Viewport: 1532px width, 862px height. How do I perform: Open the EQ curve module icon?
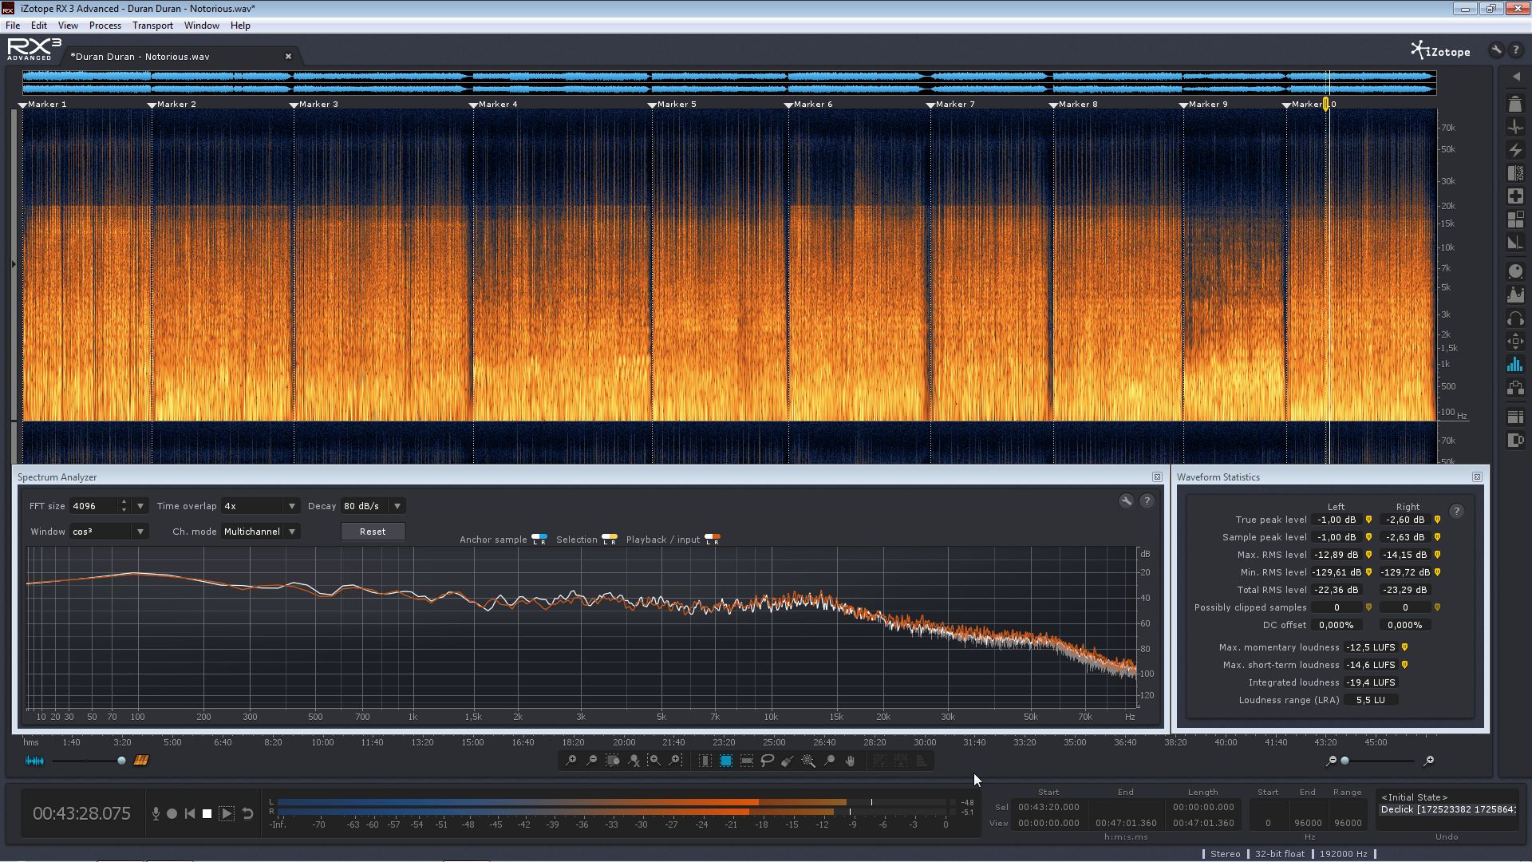point(1515,295)
